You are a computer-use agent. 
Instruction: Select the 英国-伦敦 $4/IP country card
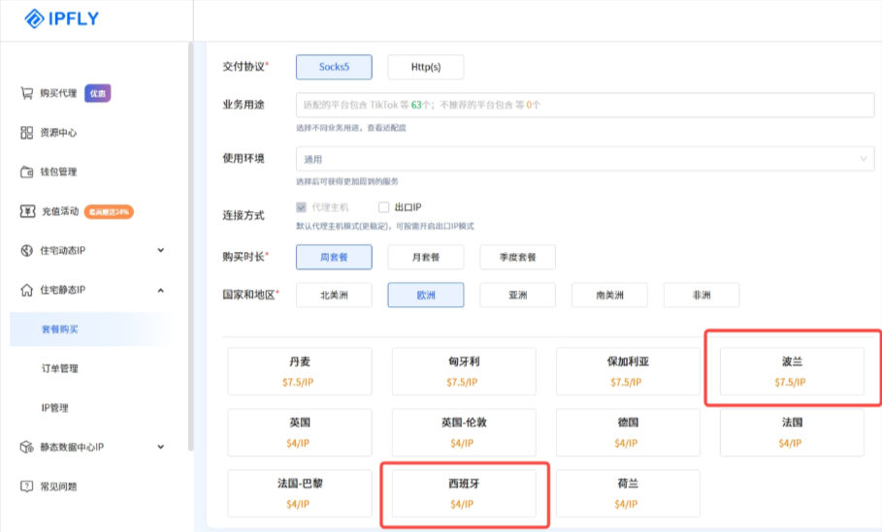click(464, 432)
